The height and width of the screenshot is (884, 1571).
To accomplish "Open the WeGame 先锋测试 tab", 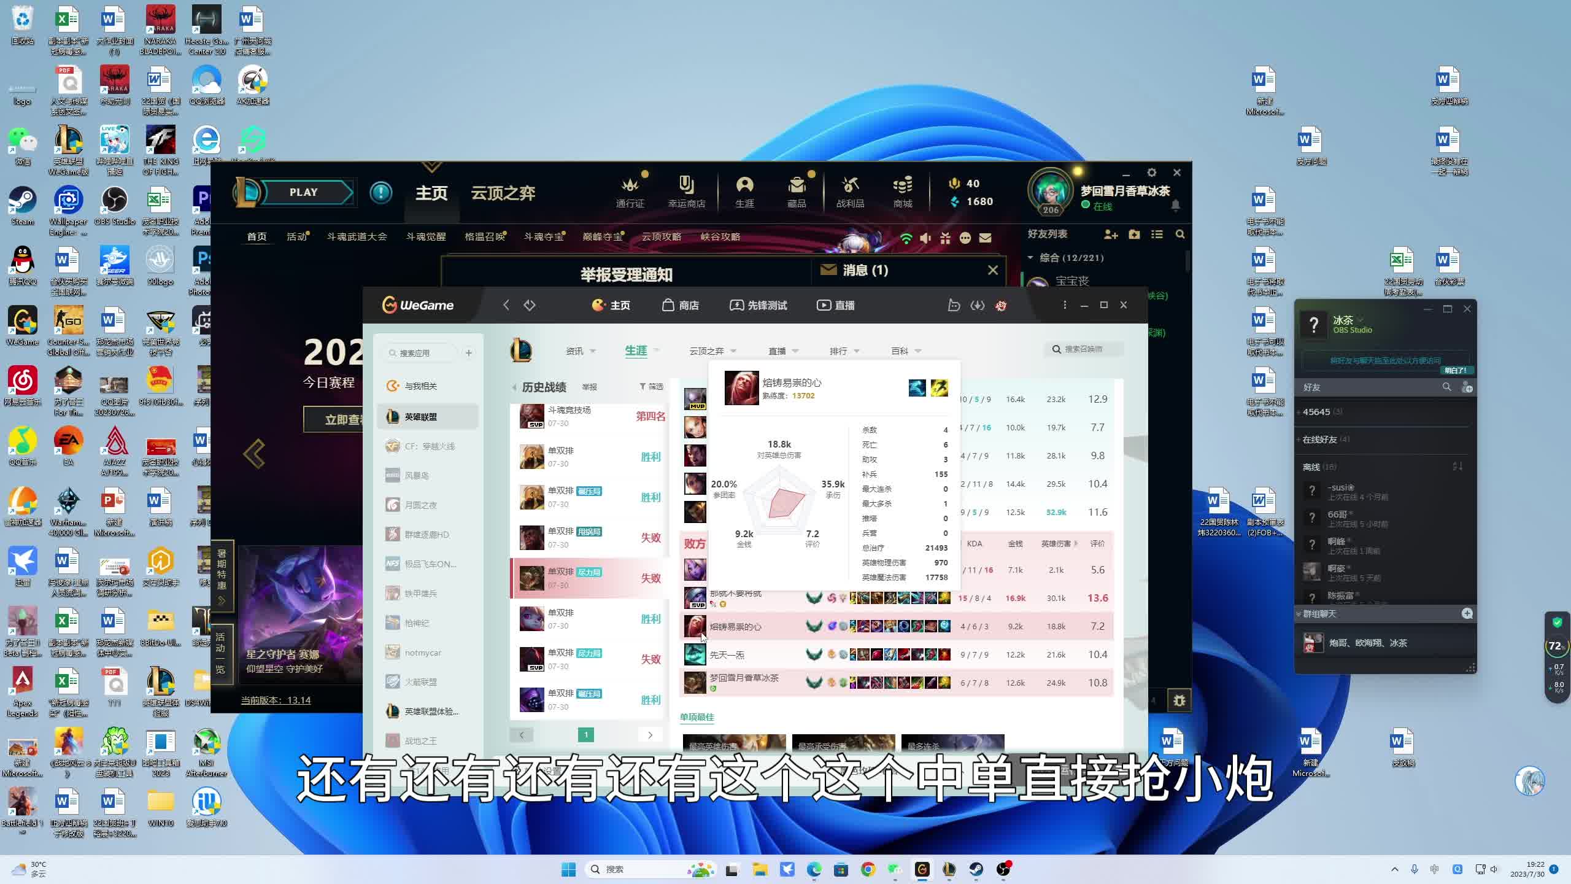I will click(x=758, y=305).
